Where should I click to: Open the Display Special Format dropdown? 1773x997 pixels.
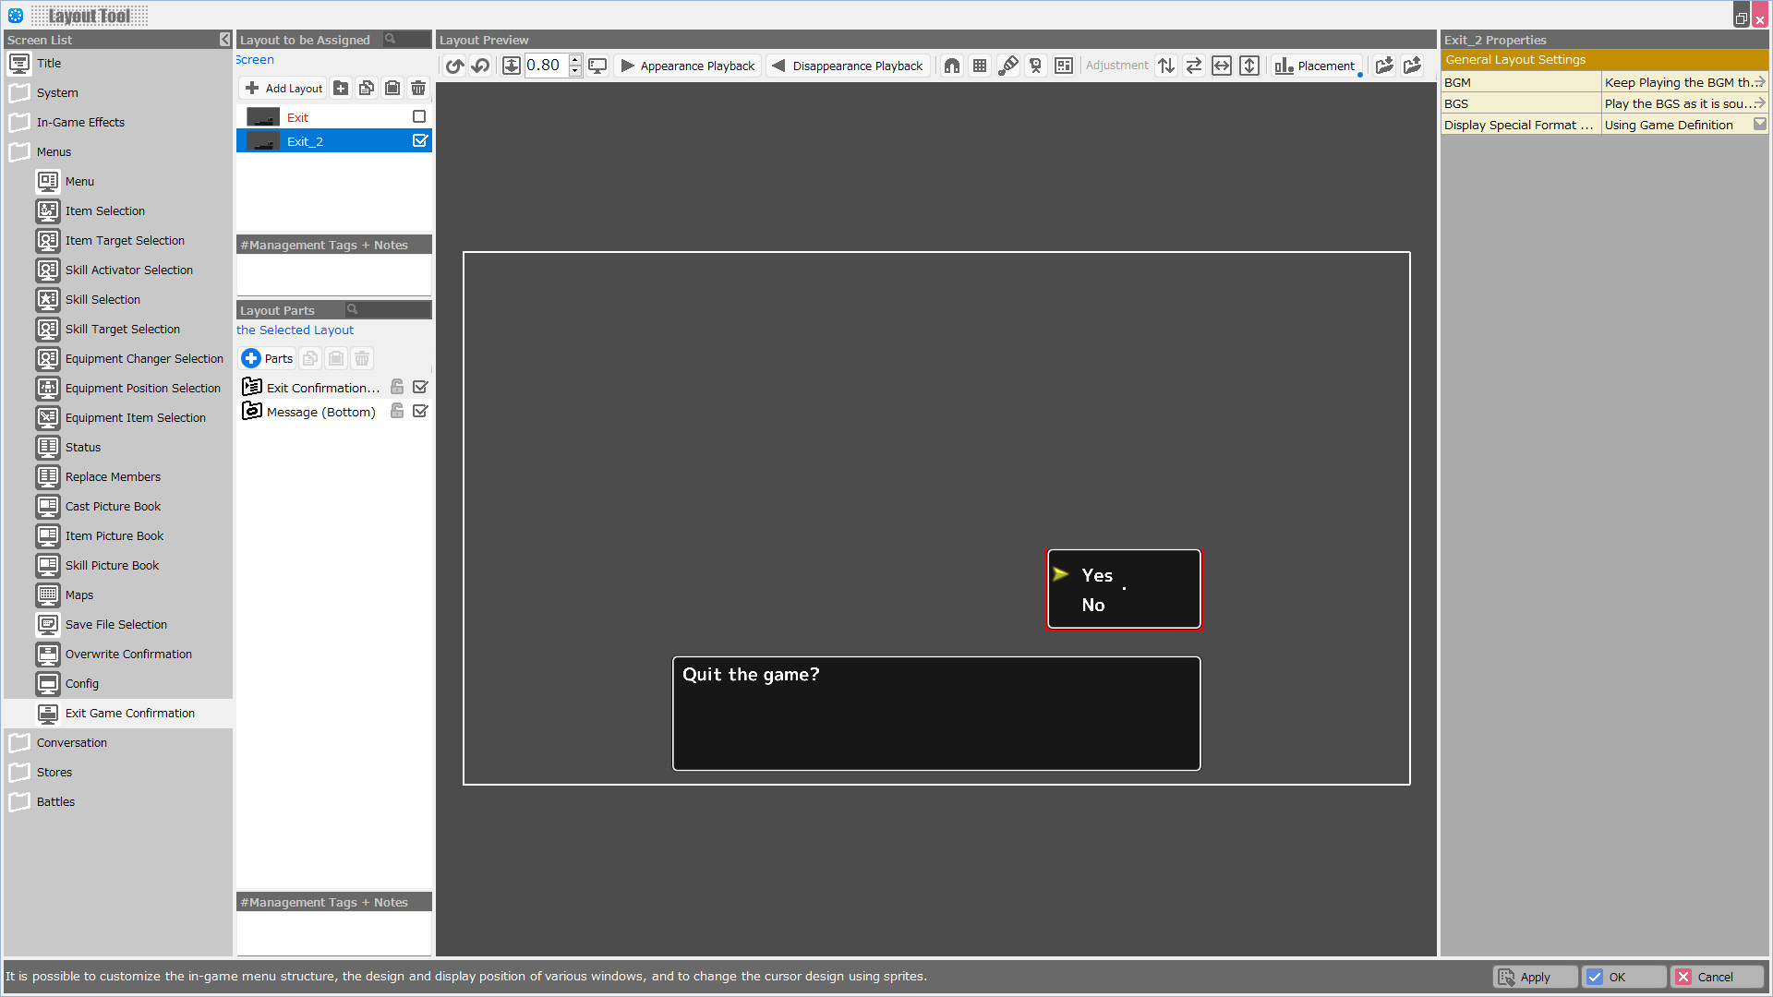[1759, 125]
